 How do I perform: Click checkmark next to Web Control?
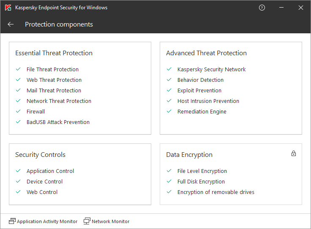[18, 191]
